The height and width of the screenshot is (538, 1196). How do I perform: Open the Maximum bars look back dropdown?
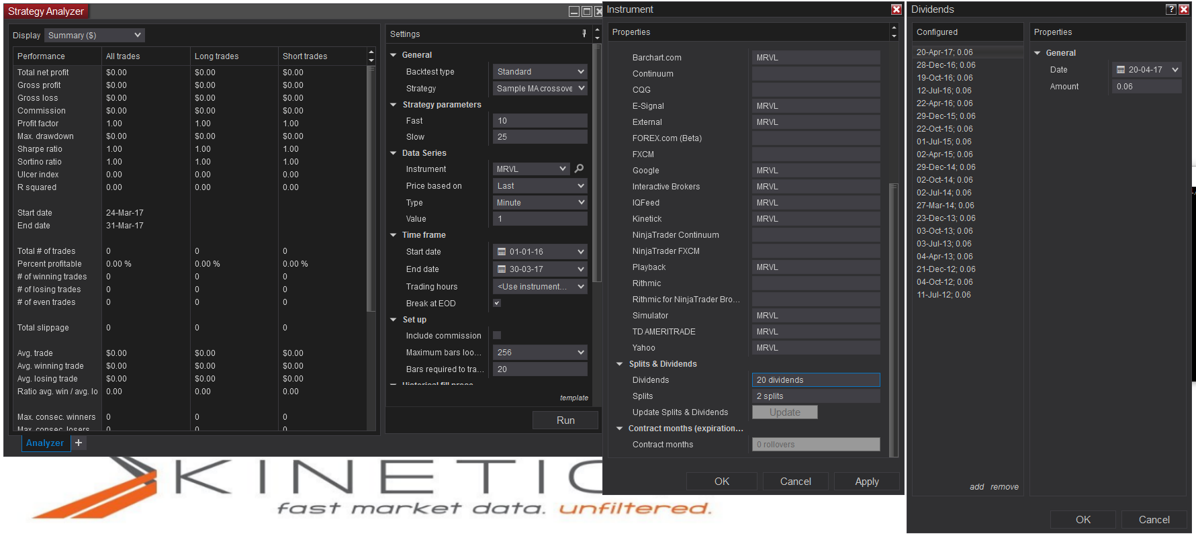coord(540,353)
